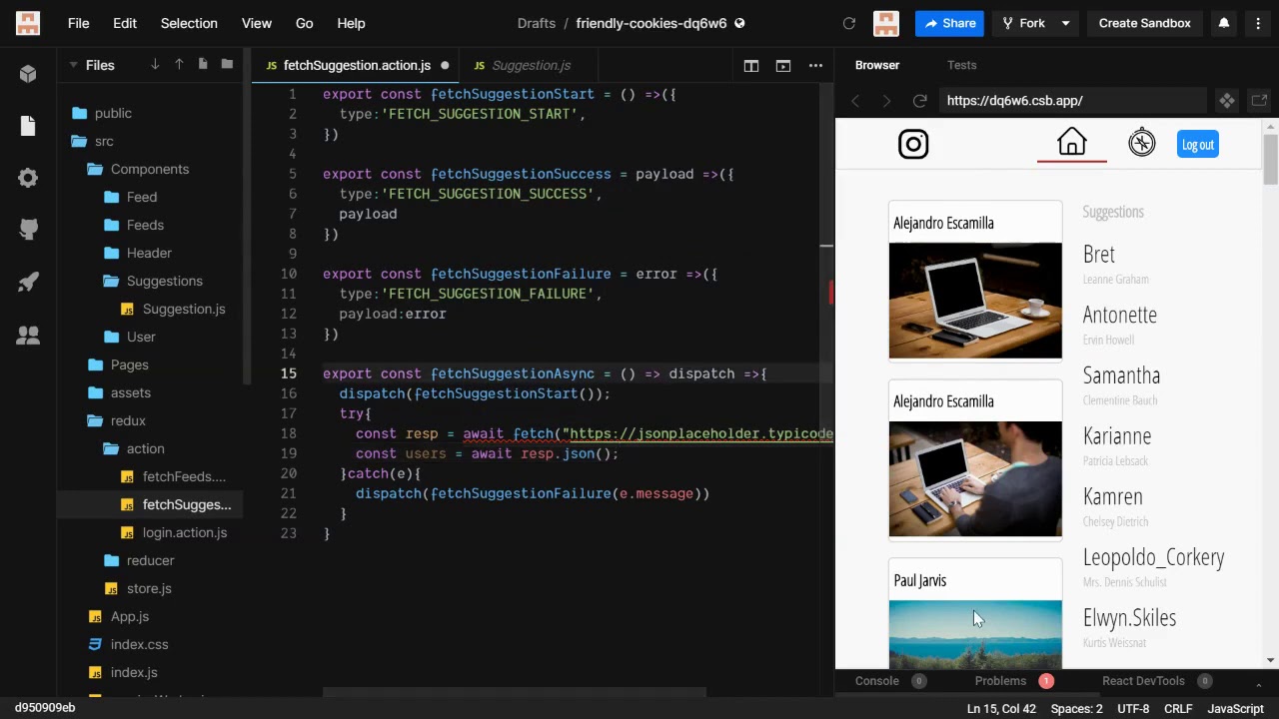Expand the reducer folder
Screen dimensions: 1279x719
pos(138,560)
